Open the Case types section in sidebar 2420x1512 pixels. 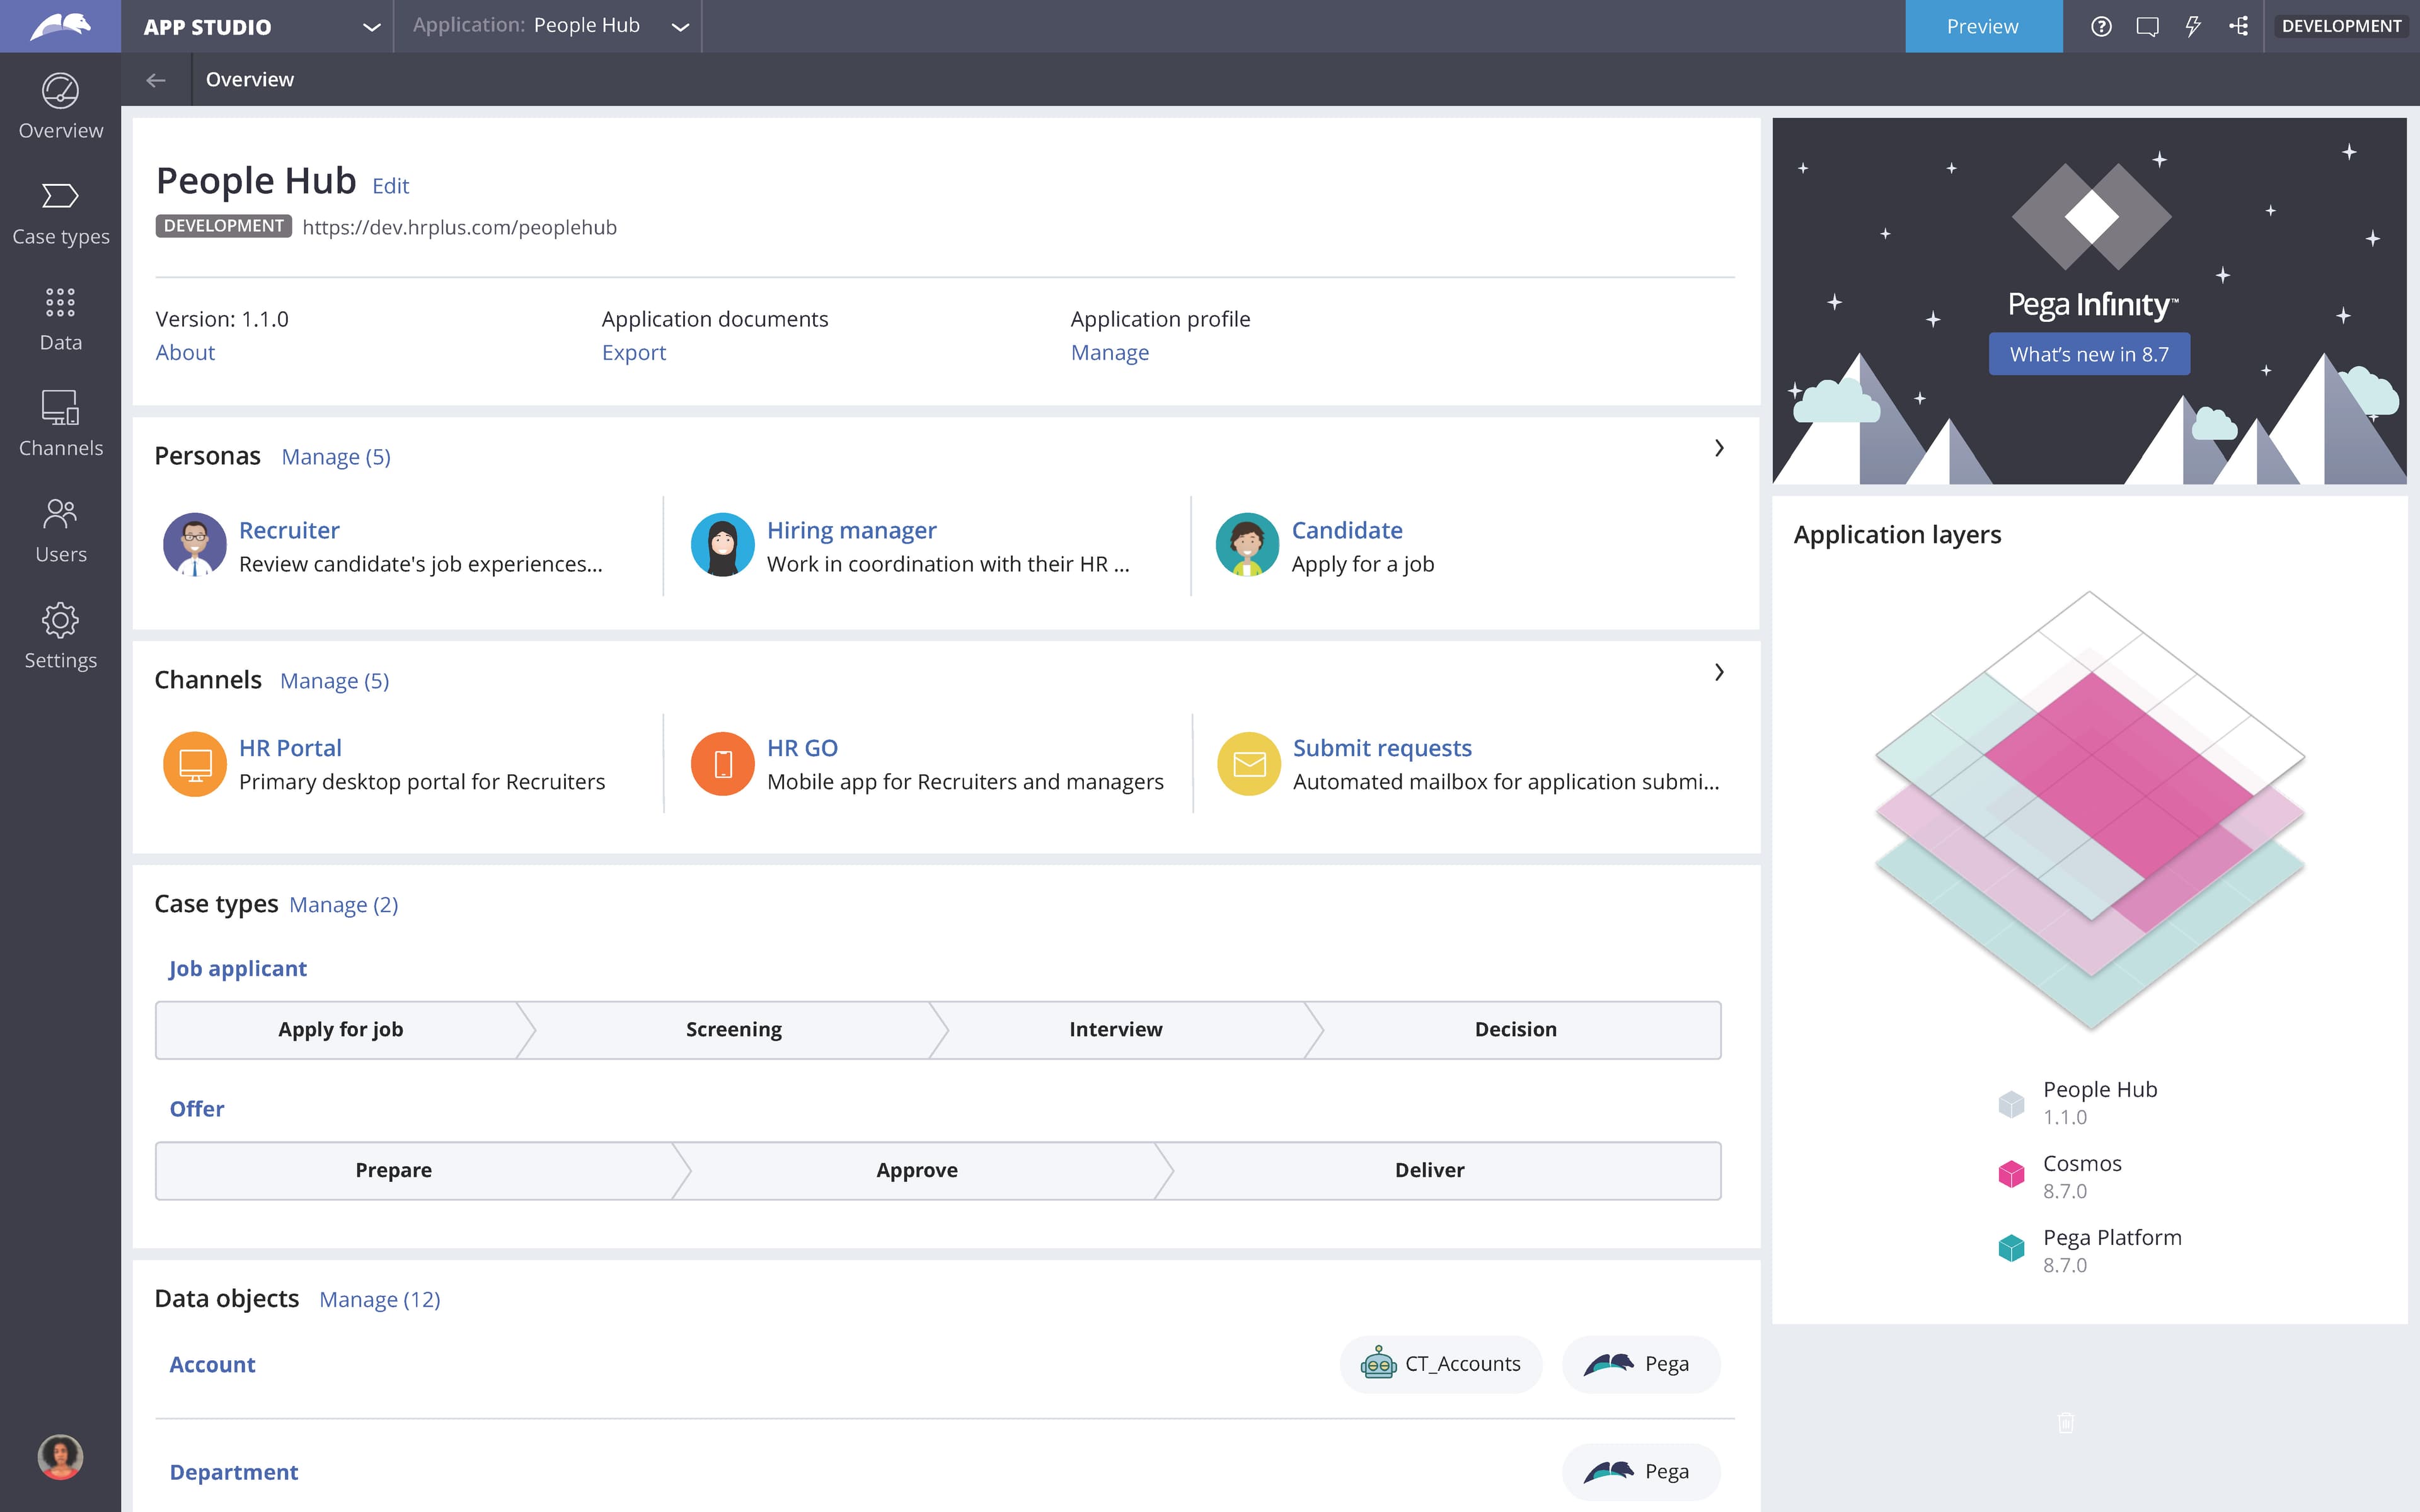(x=60, y=212)
